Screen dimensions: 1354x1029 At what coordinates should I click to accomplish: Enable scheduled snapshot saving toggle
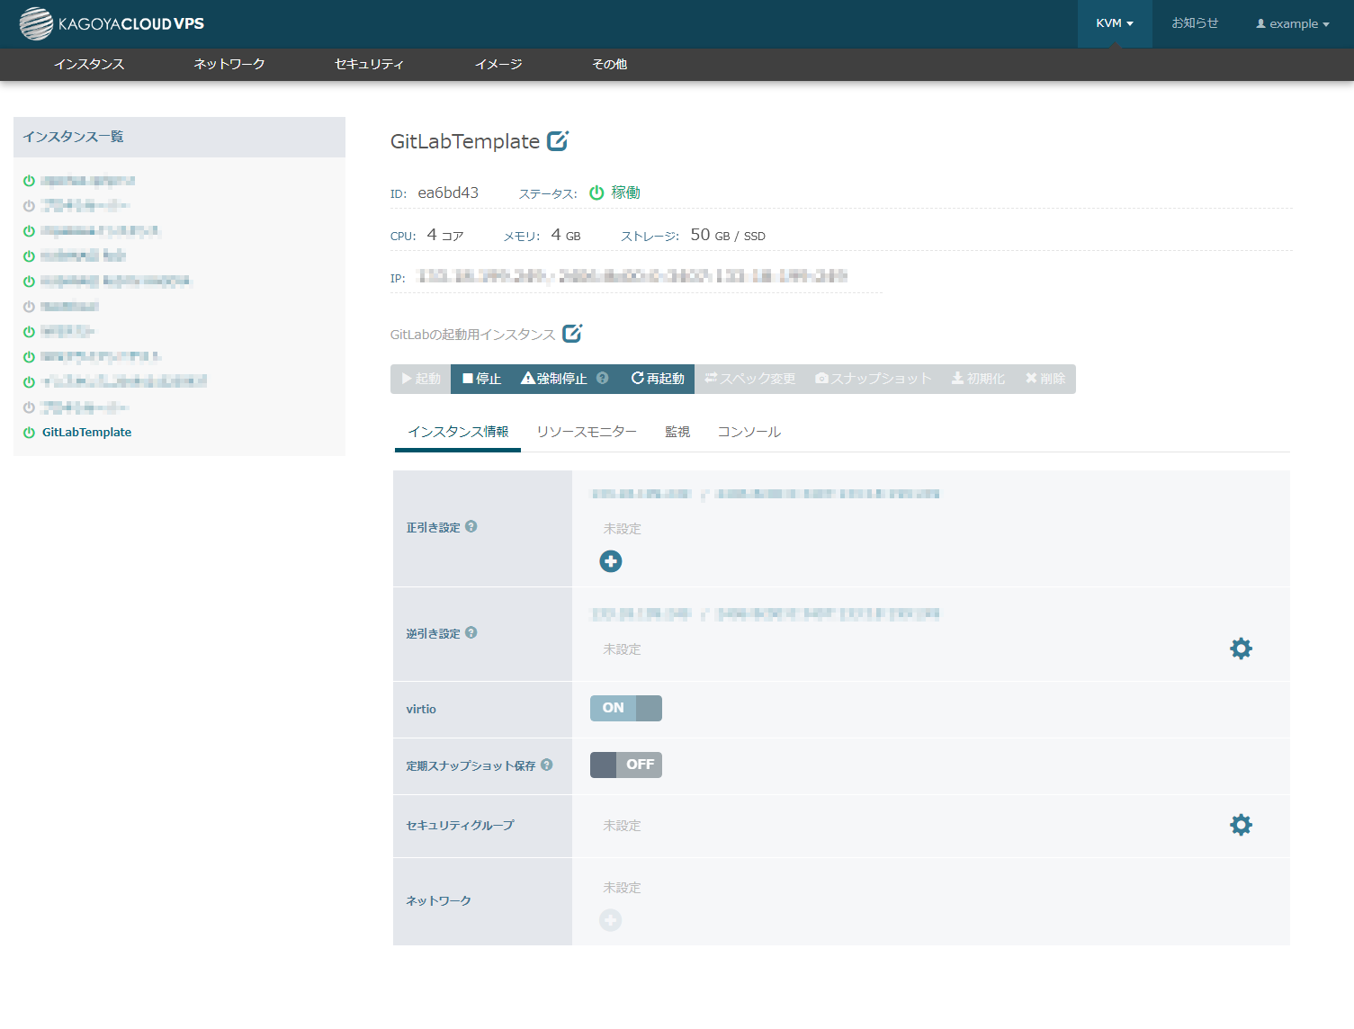click(625, 765)
